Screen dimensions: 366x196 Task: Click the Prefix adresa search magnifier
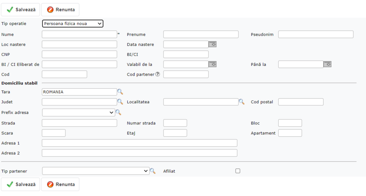tap(118, 112)
